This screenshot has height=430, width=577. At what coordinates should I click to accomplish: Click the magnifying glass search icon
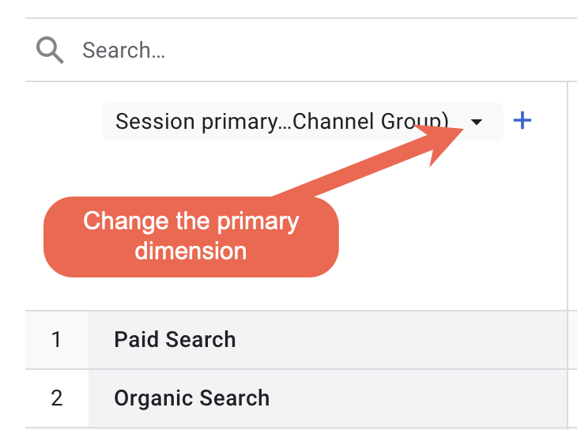click(50, 50)
